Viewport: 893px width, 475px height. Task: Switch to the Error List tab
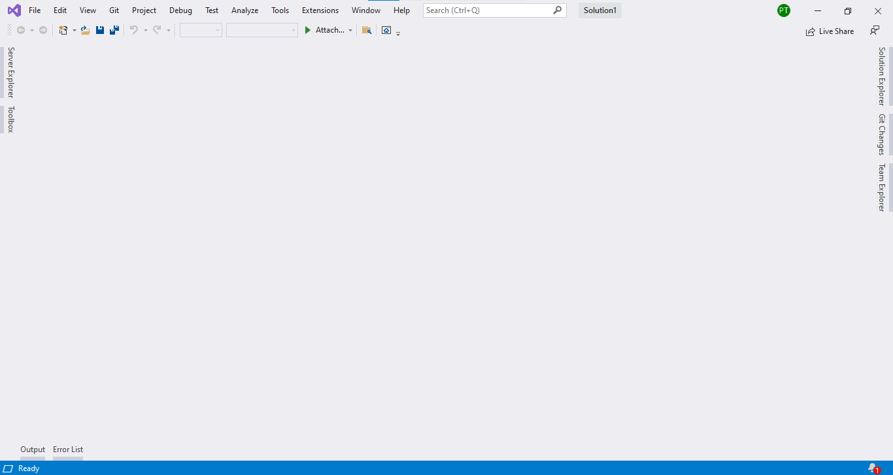click(x=67, y=449)
